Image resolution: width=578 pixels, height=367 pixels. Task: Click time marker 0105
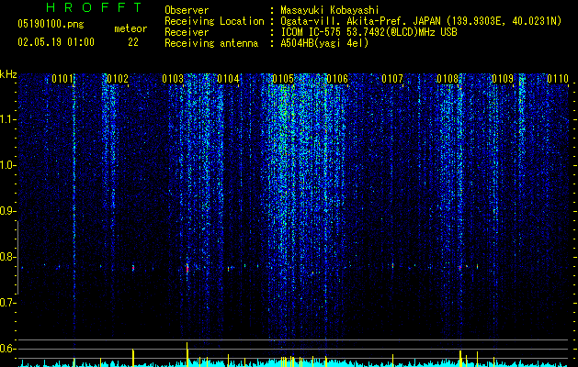tap(283, 79)
